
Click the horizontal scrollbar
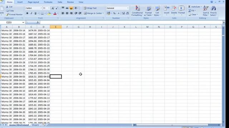pos(172,125)
